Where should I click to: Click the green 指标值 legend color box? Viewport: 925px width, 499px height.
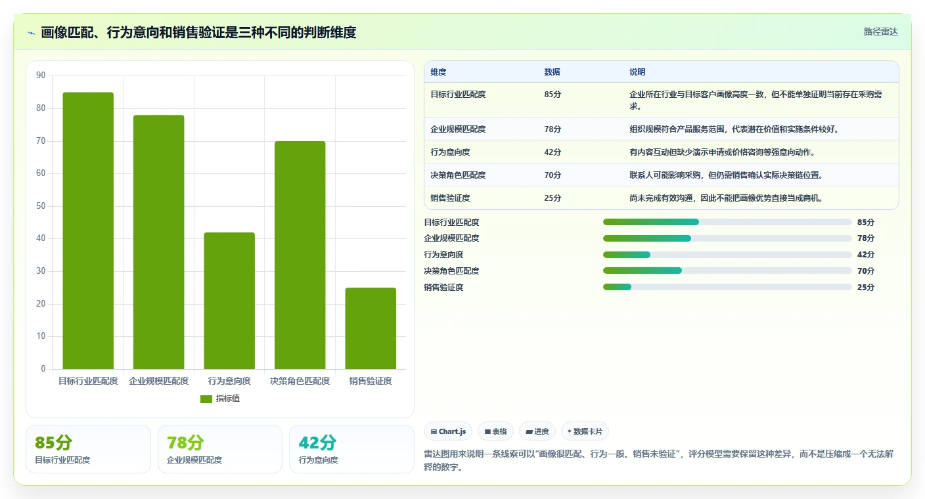pos(206,399)
